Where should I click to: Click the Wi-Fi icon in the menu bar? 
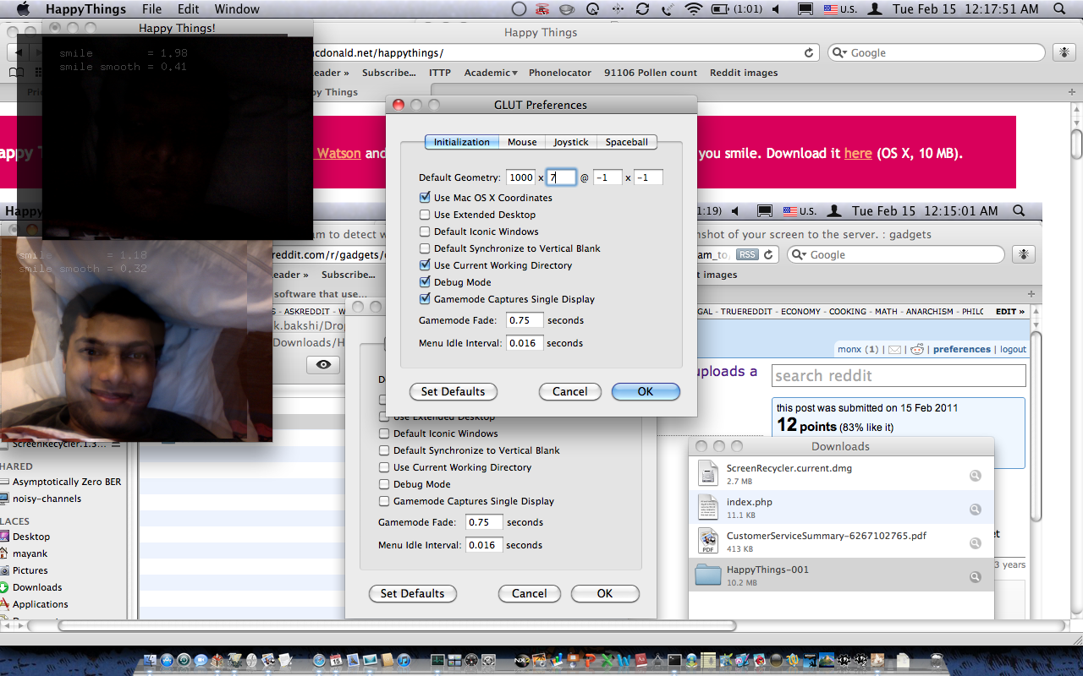[694, 9]
